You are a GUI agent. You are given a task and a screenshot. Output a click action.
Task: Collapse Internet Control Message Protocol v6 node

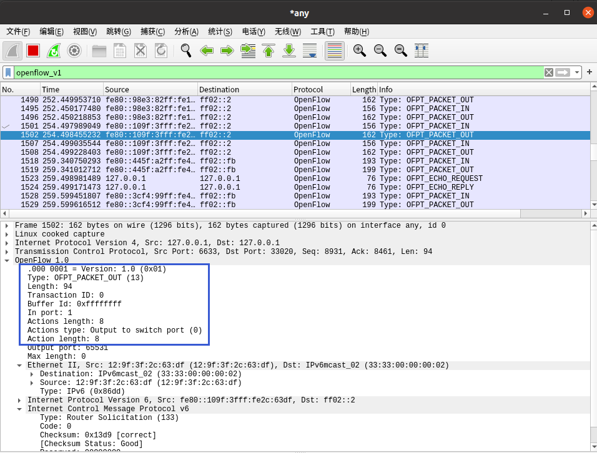(19, 409)
